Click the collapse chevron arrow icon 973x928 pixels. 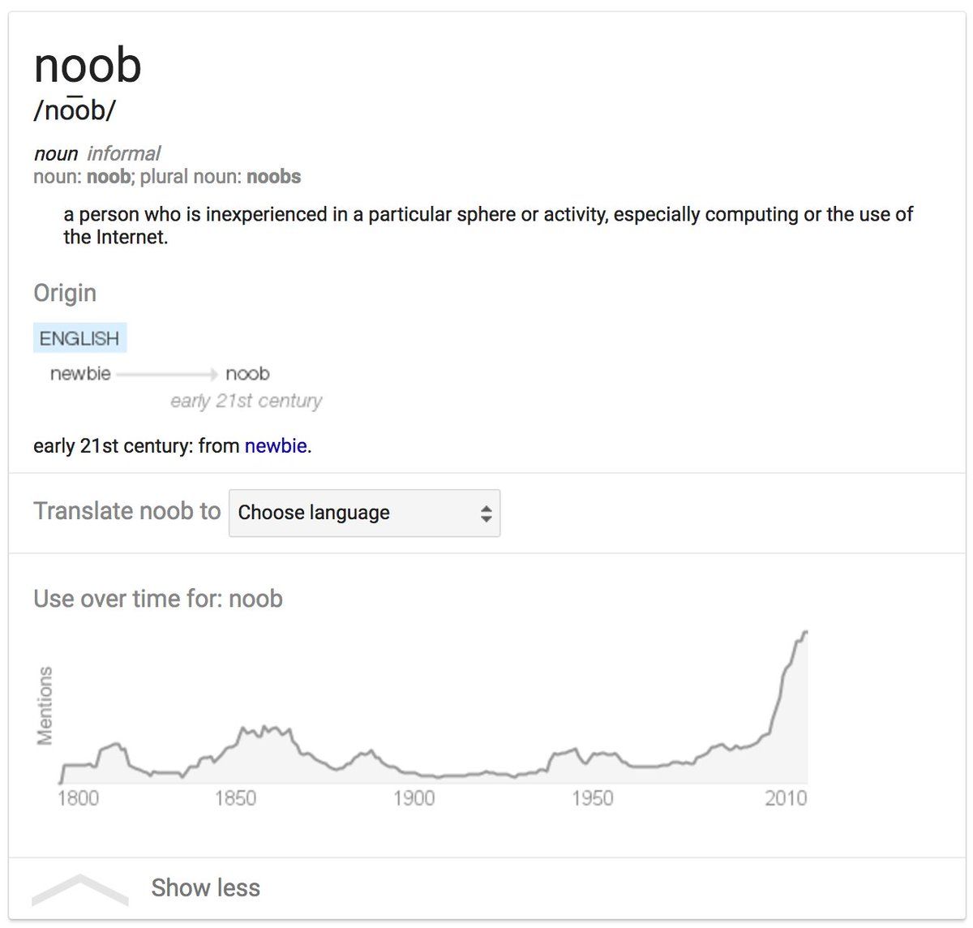click(x=79, y=889)
